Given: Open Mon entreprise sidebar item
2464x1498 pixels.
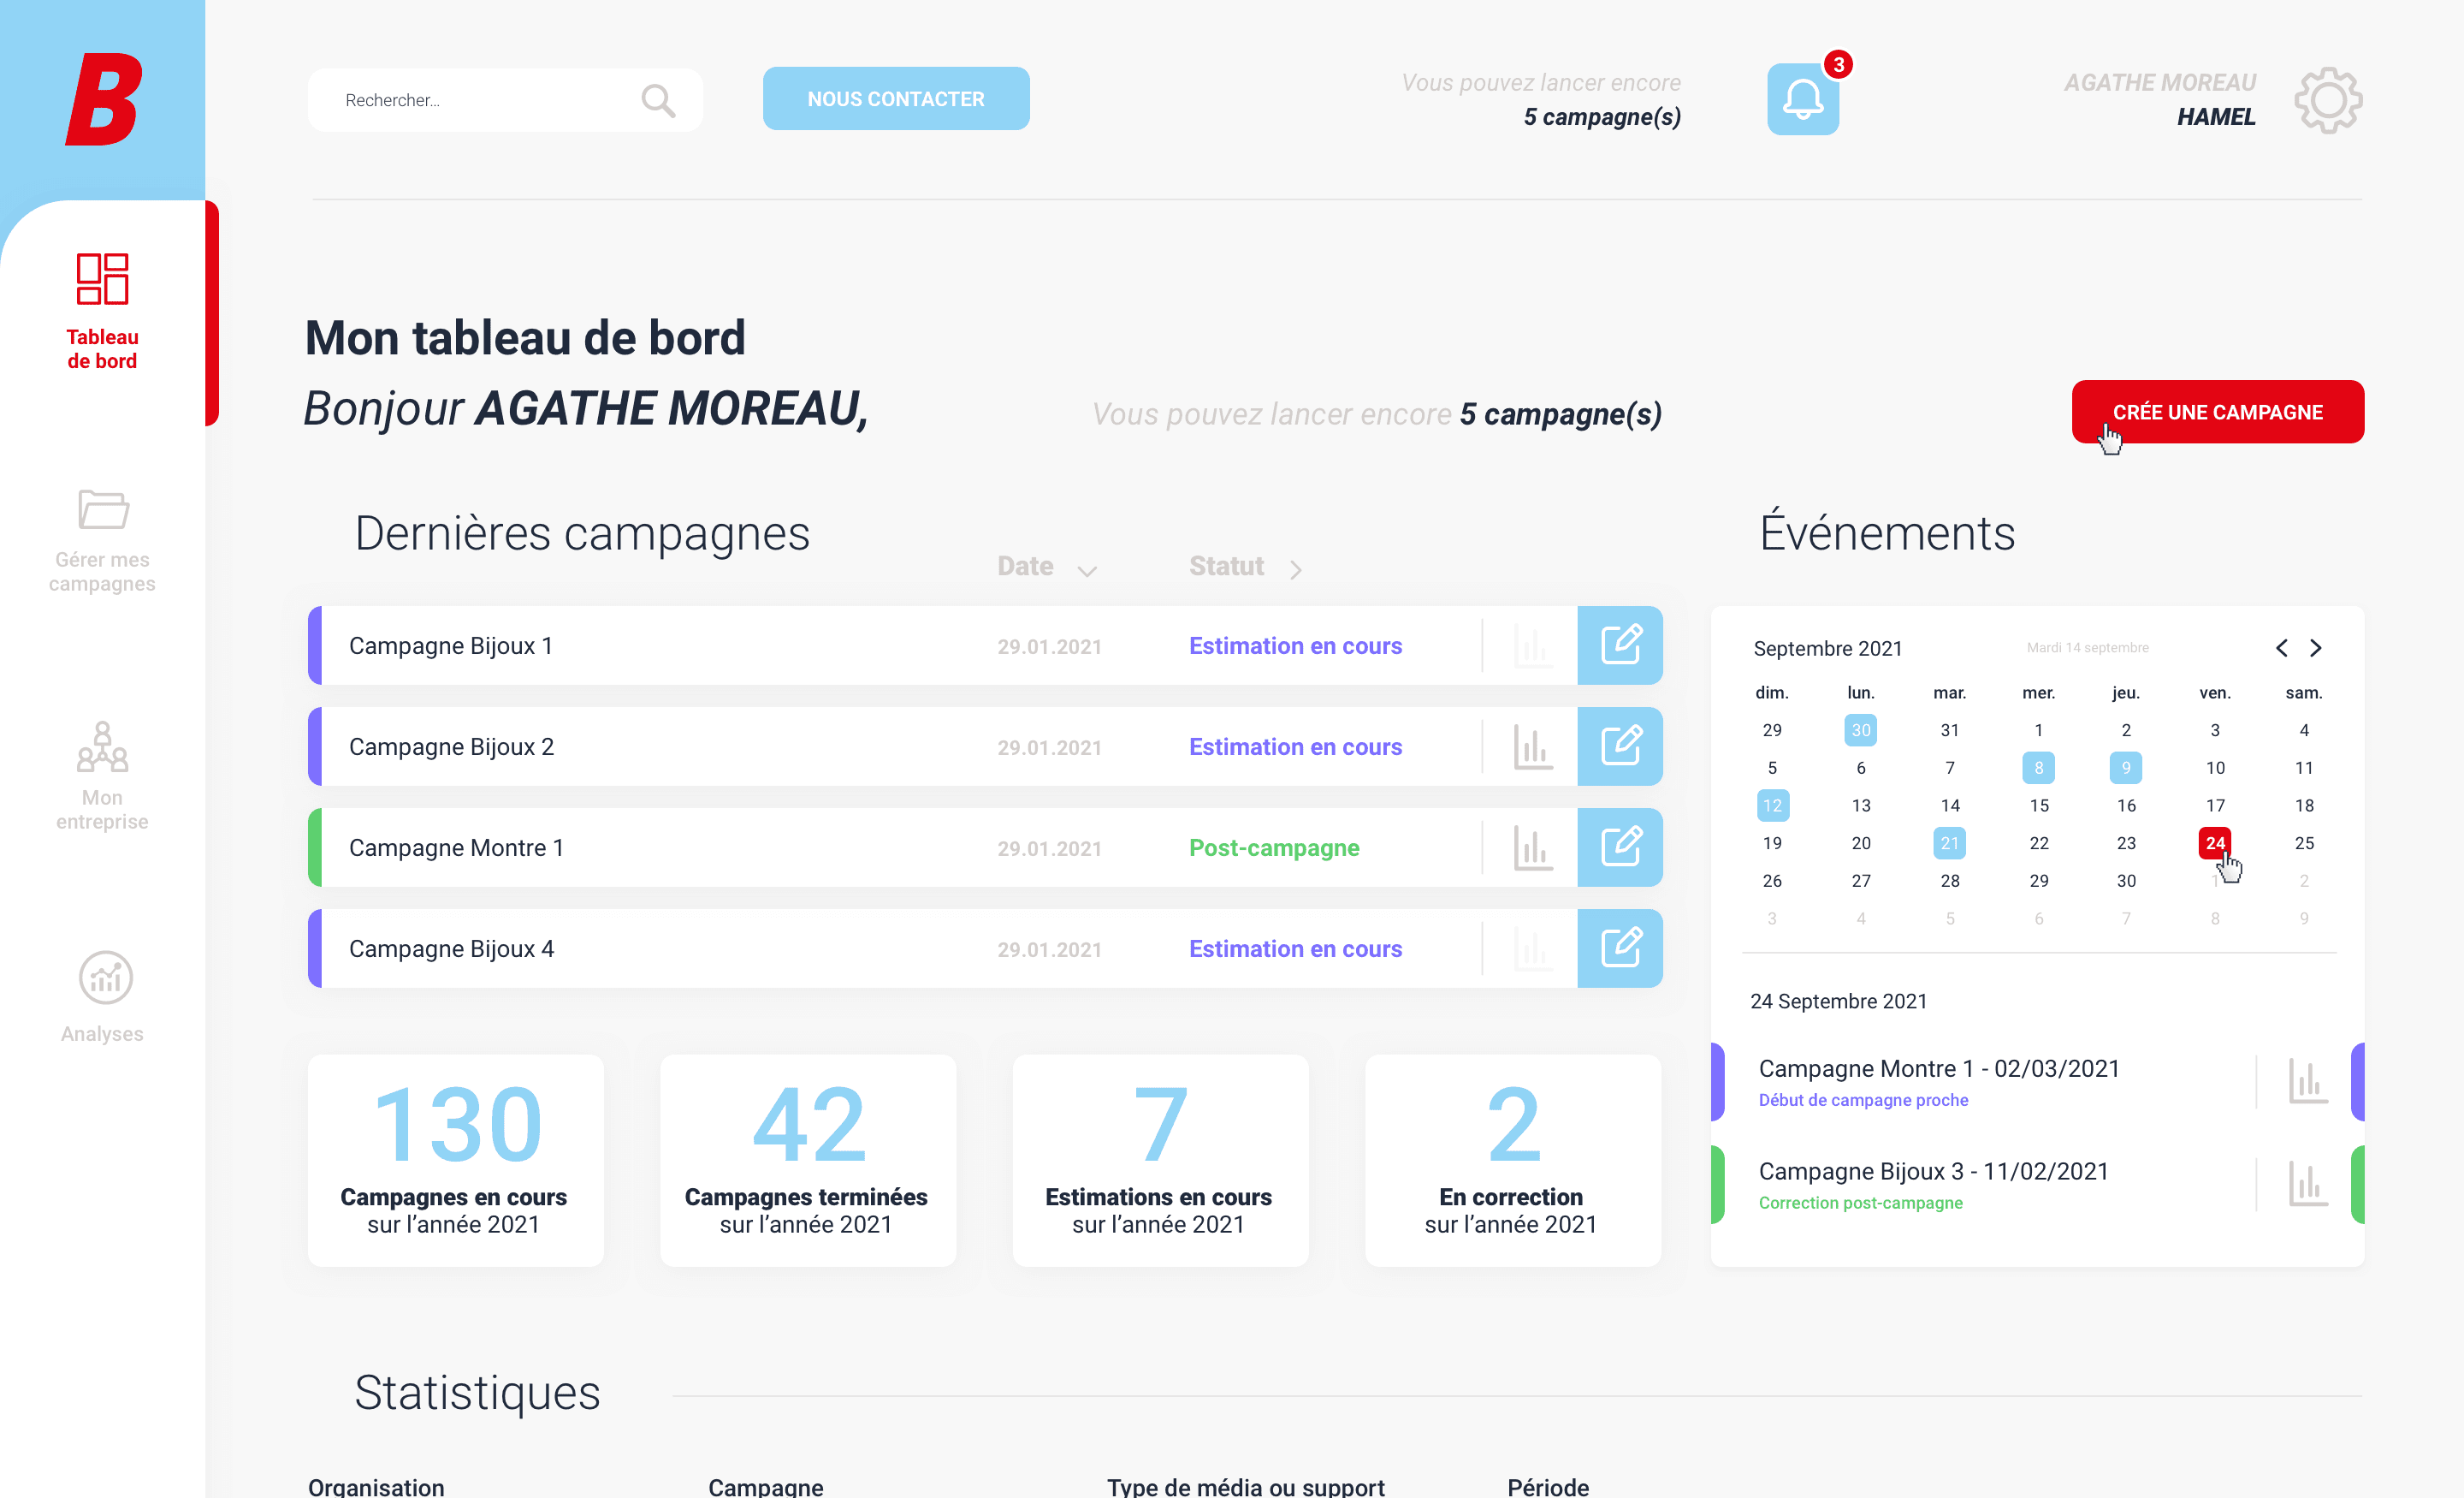Looking at the screenshot, I should [102, 776].
